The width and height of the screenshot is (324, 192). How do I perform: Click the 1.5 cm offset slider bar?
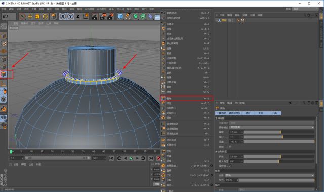click(x=279, y=132)
